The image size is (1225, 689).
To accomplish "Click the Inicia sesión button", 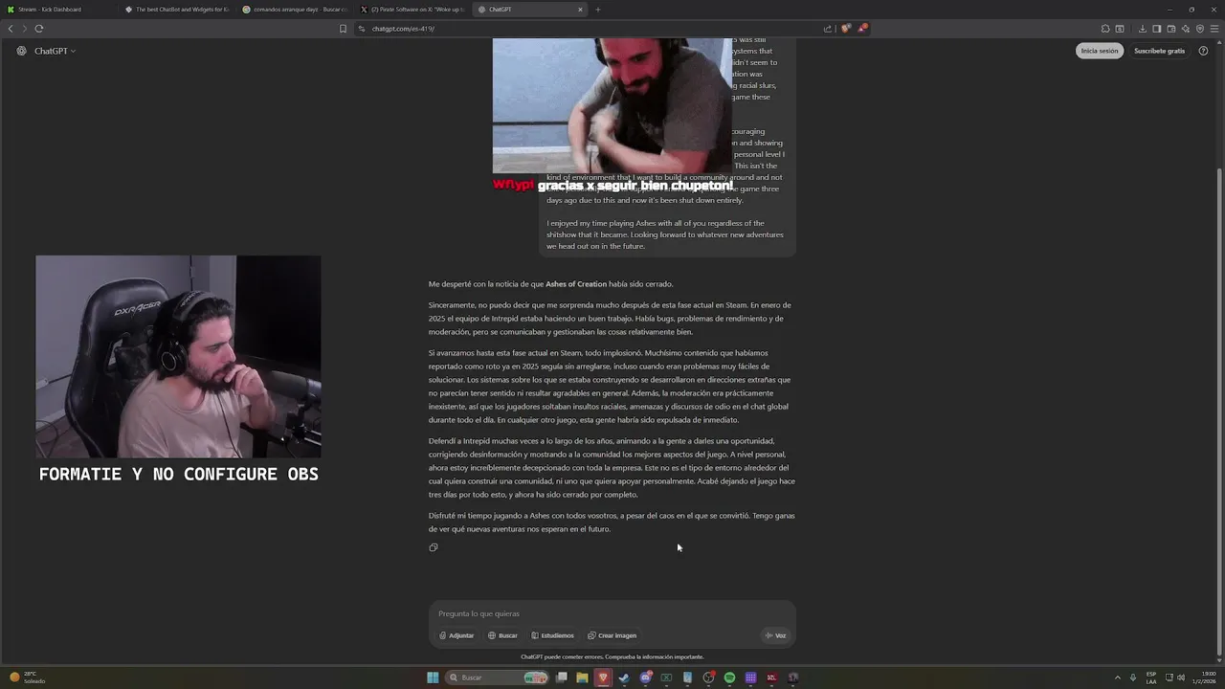I will coord(1100,51).
